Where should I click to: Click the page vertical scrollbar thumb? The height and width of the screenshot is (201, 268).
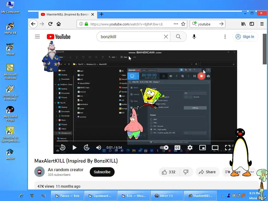point(265,49)
